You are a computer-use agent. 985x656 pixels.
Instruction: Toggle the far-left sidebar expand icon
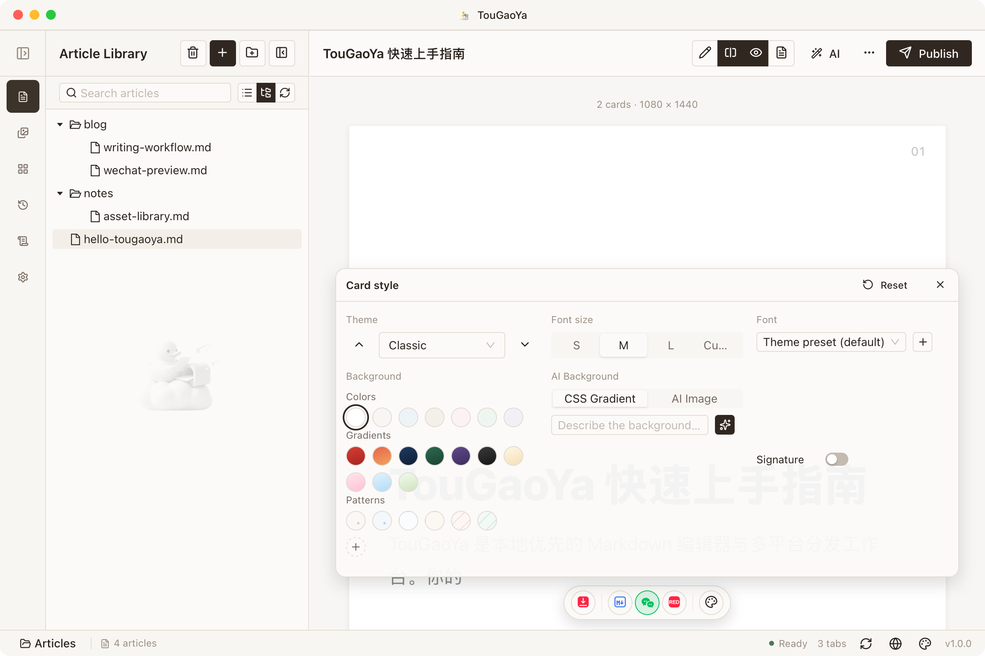(x=23, y=53)
